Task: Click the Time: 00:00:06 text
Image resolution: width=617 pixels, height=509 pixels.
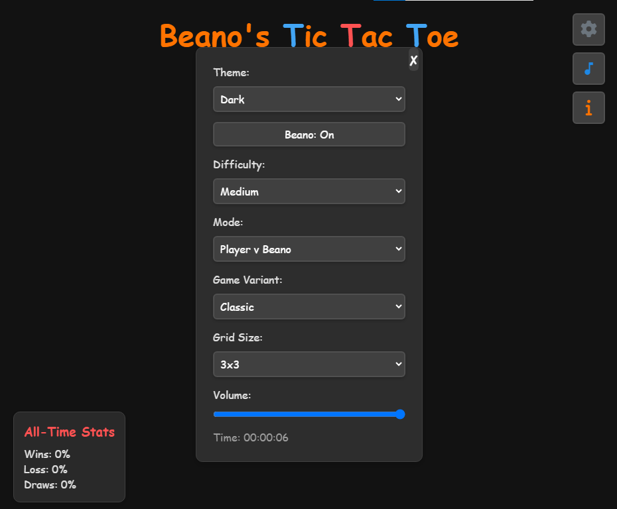Action: coord(251,437)
